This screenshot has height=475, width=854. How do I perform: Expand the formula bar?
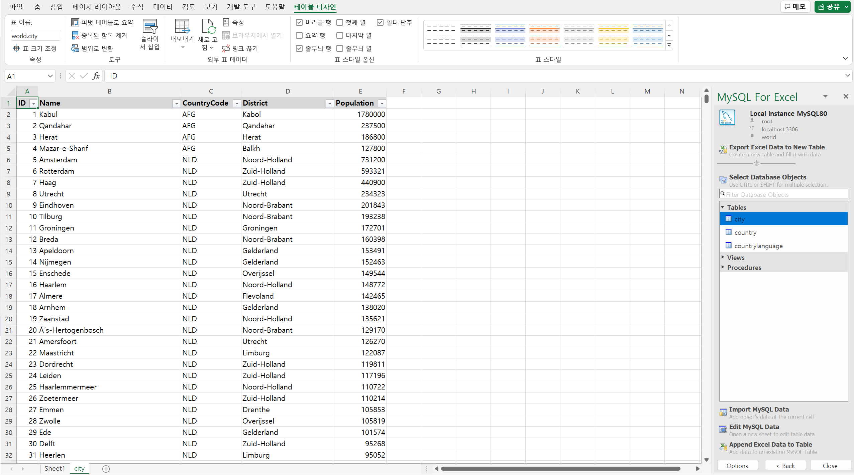[x=848, y=75]
